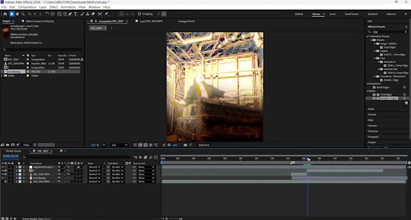Select the Roto Brush tool
Viewport: 411px width, 220px height.
[100, 14]
